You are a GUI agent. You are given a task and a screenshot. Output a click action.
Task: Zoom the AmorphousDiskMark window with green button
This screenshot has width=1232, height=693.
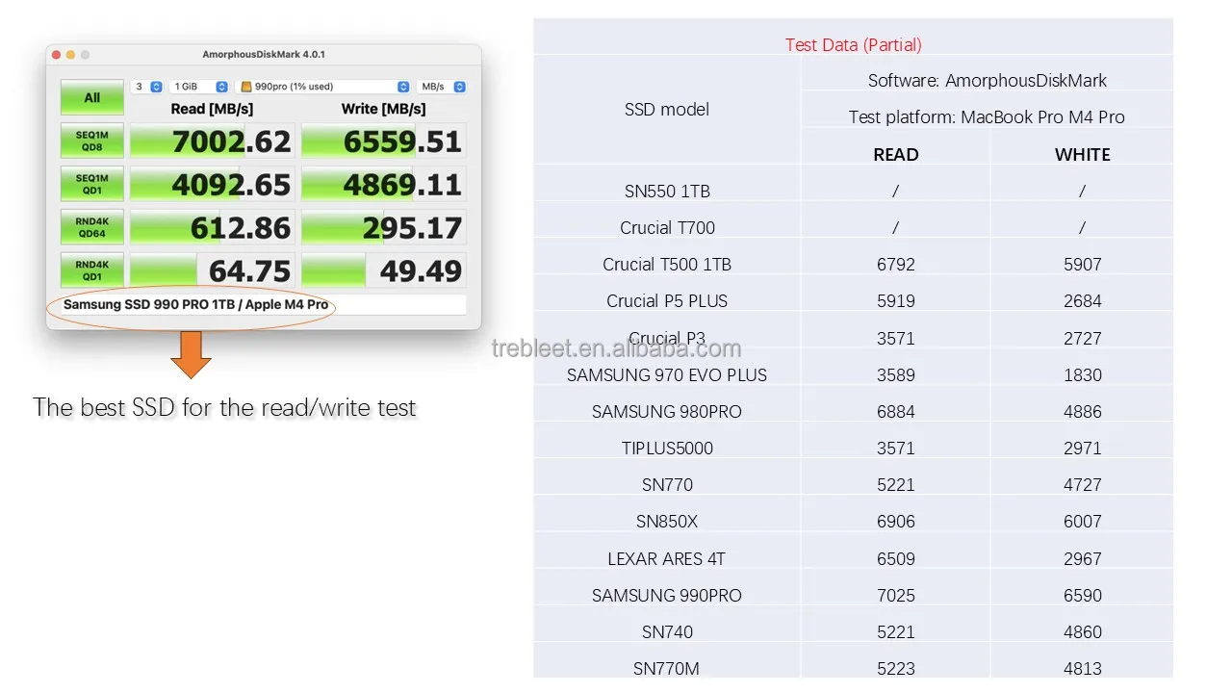pos(86,55)
